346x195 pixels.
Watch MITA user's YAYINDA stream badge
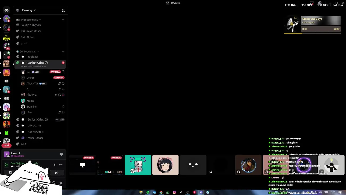pos(55,72)
